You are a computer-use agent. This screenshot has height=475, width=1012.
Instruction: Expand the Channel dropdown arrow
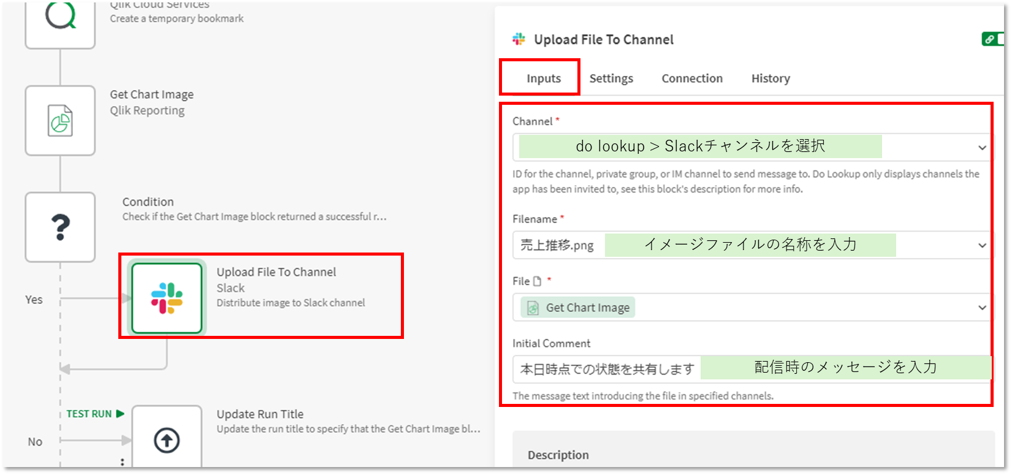tap(982, 147)
